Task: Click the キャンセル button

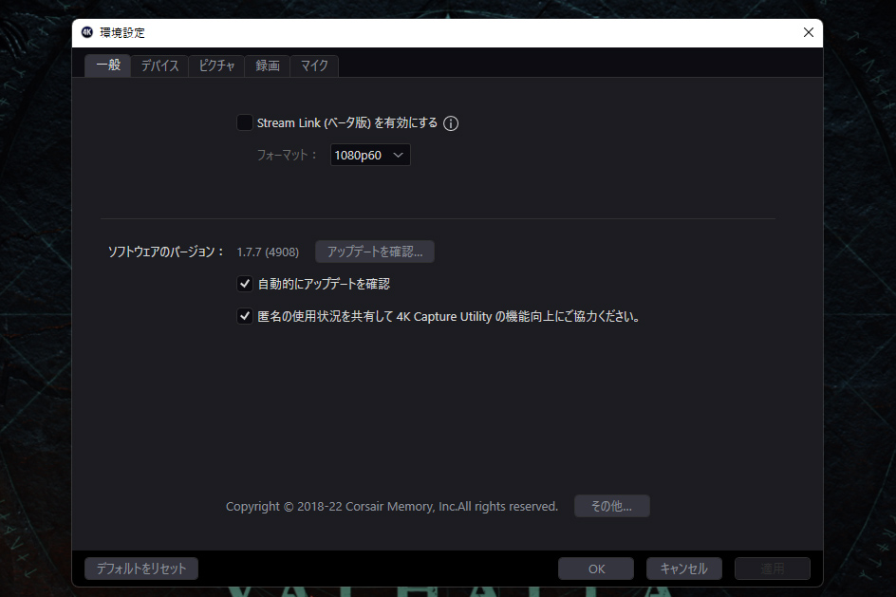Action: [x=684, y=569]
